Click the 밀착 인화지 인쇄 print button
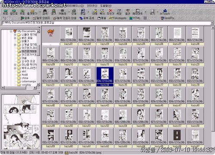This screenshot has height=155, width=215. click(x=64, y=18)
